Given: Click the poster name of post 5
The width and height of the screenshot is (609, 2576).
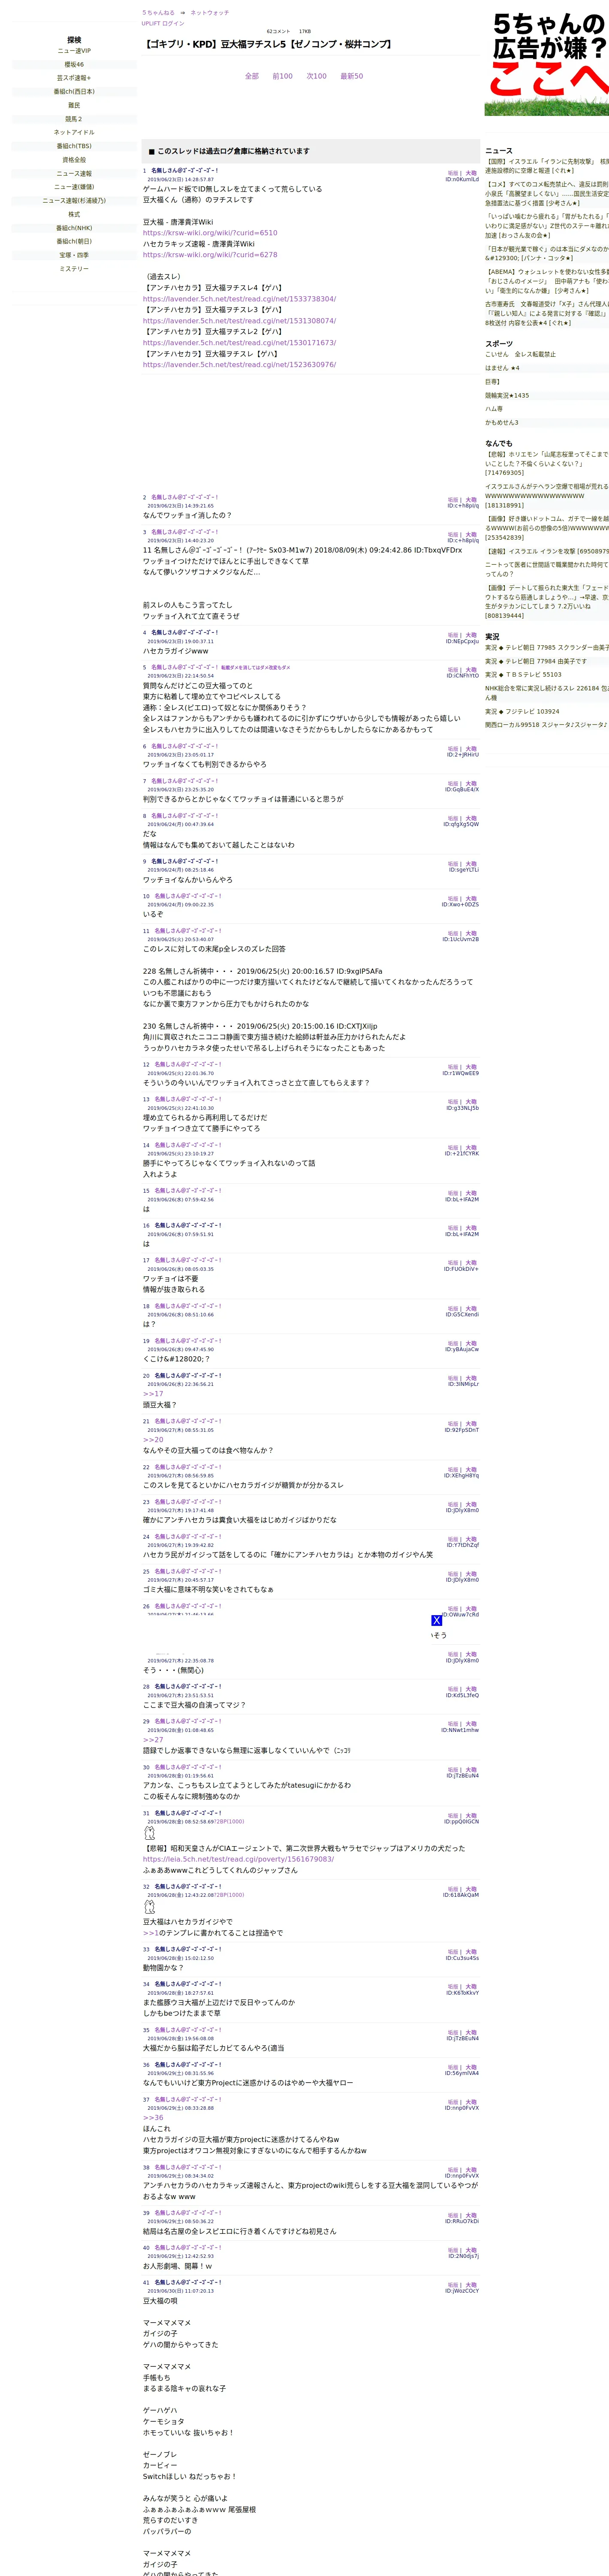Looking at the screenshot, I should point(185,667).
